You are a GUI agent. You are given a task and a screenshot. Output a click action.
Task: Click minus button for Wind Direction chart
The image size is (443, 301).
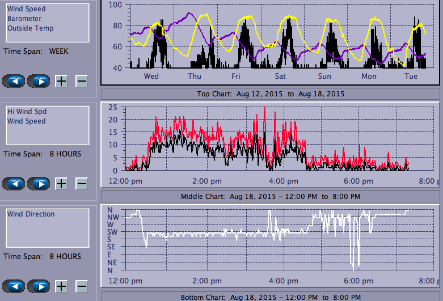(82, 286)
